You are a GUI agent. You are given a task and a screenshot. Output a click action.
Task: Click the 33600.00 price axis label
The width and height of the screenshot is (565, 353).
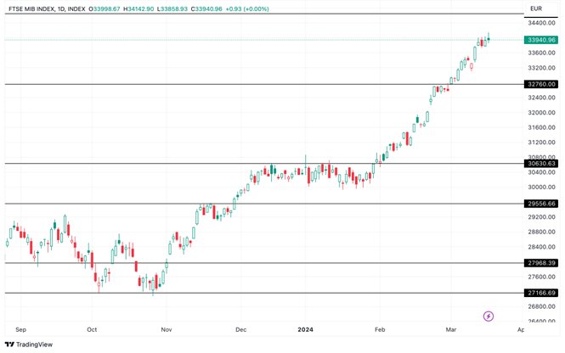[541, 53]
